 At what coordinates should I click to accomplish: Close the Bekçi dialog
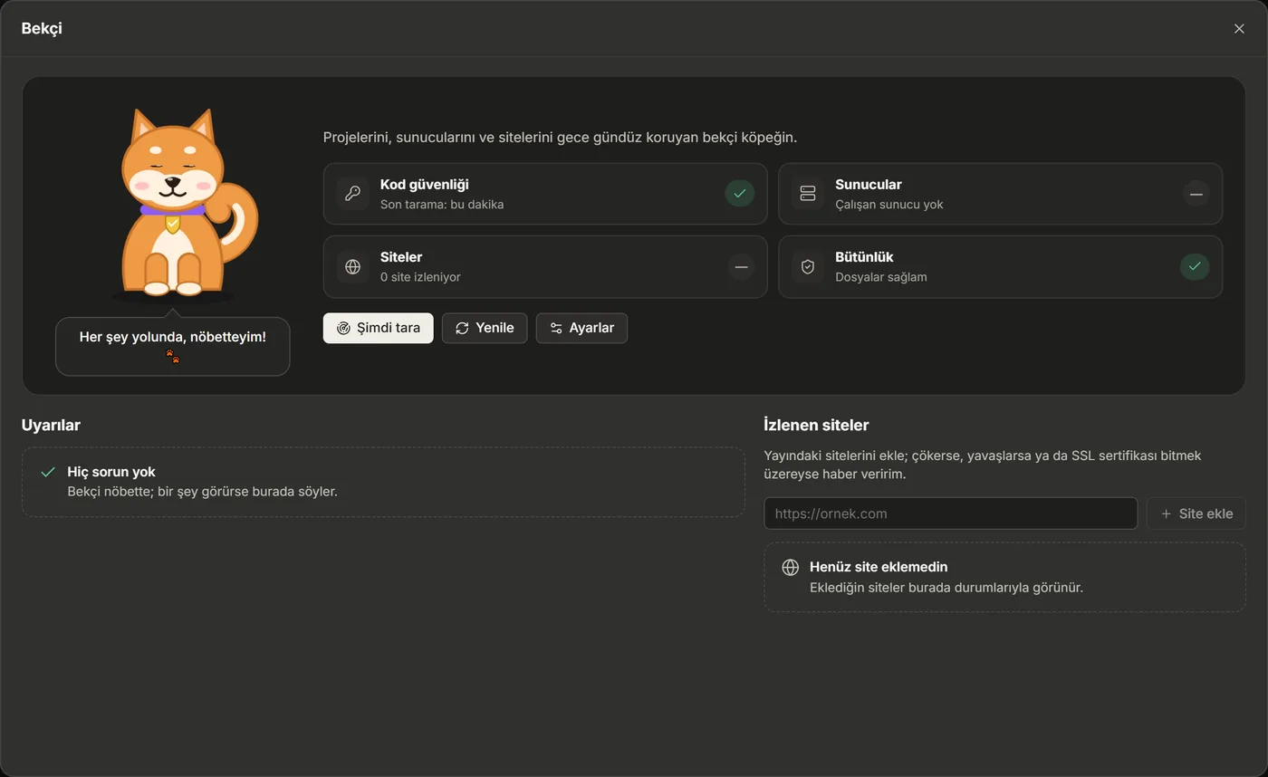pyautogui.click(x=1239, y=29)
